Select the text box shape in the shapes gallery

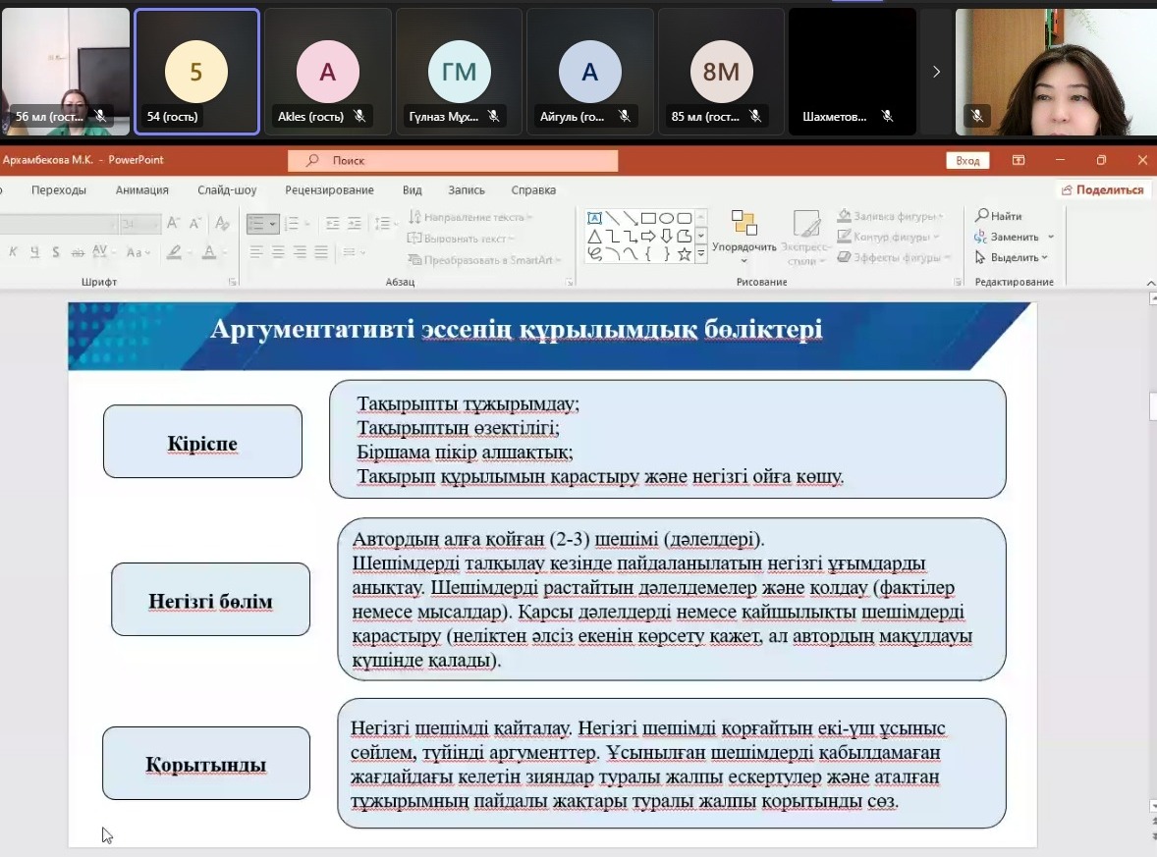594,218
